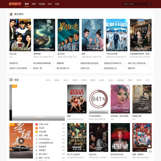Open the 狄仁杰之血谜棺 poster
The width and height of the screenshot is (161, 161).
[77, 137]
